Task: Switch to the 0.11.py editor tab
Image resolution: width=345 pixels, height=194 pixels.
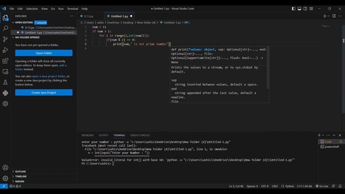Action: (x=90, y=16)
